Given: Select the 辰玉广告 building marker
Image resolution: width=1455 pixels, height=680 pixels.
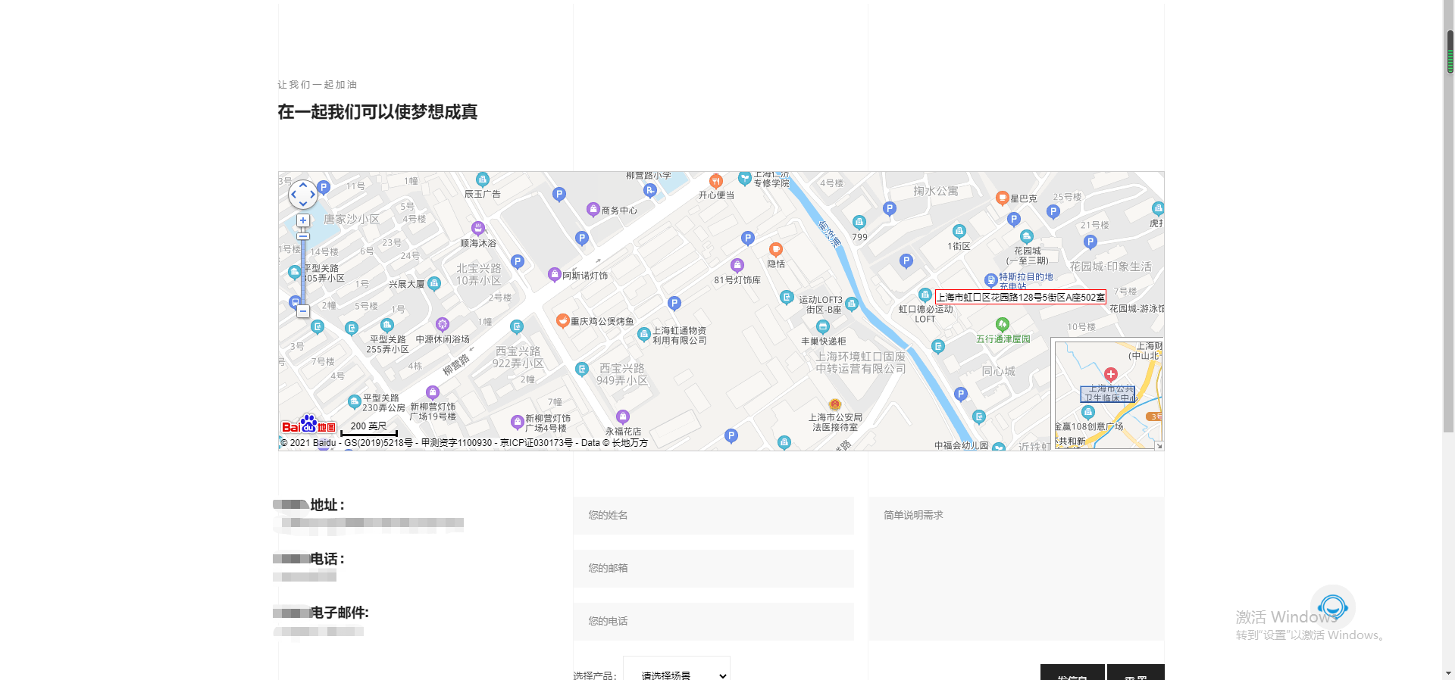Looking at the screenshot, I should (x=483, y=180).
